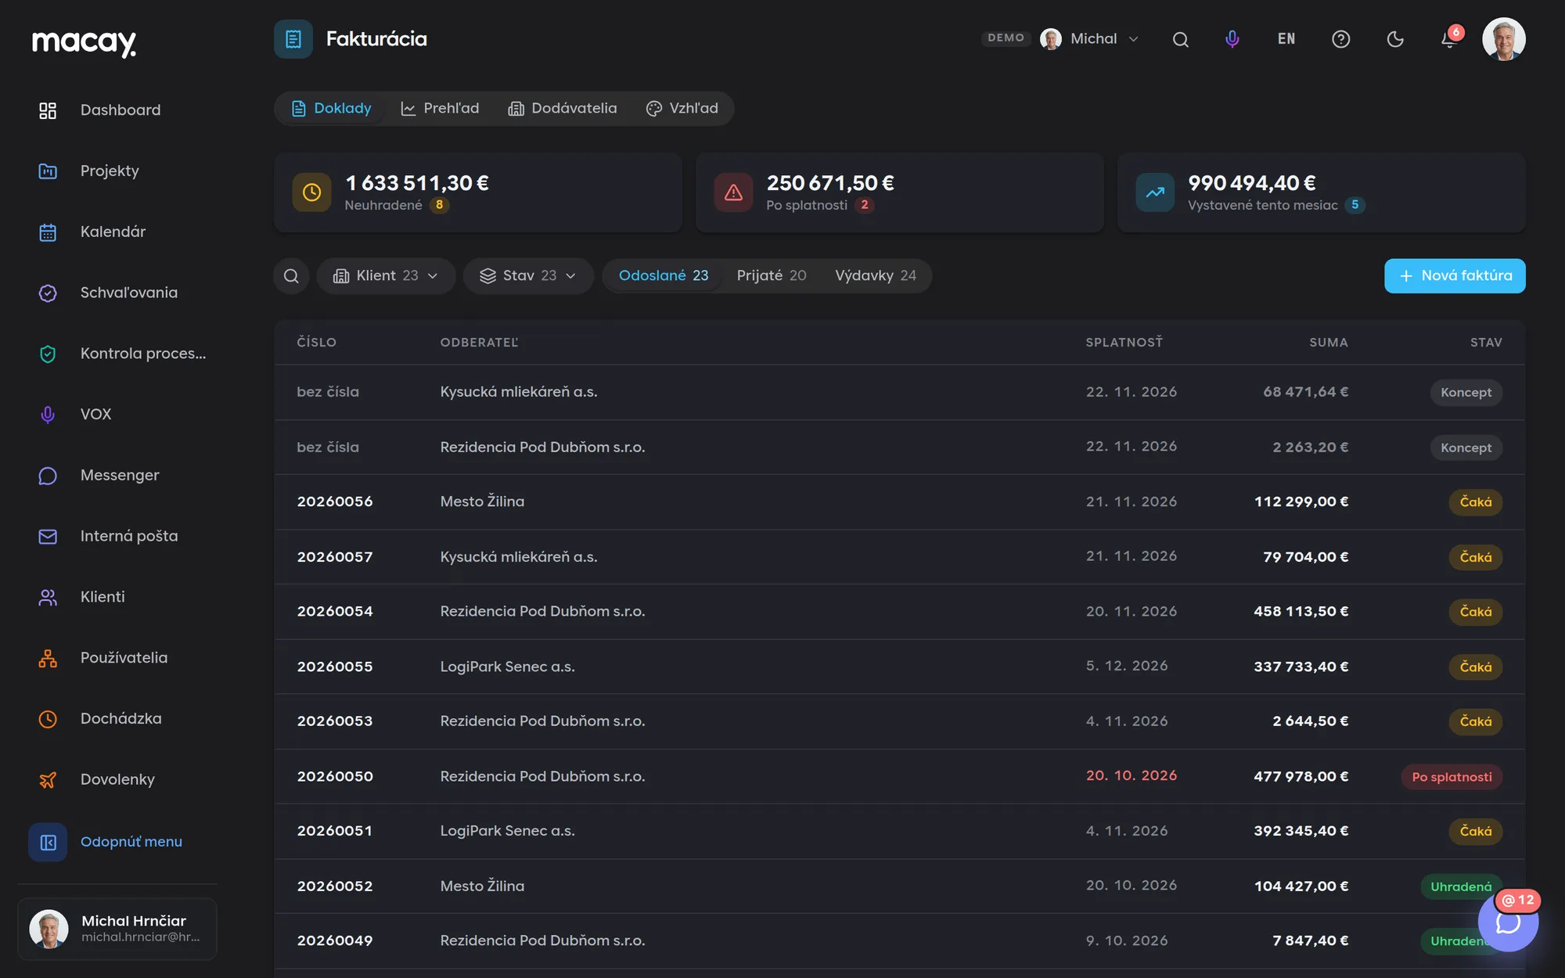Open Klienti section
This screenshot has height=978, width=1565.
(119, 597)
